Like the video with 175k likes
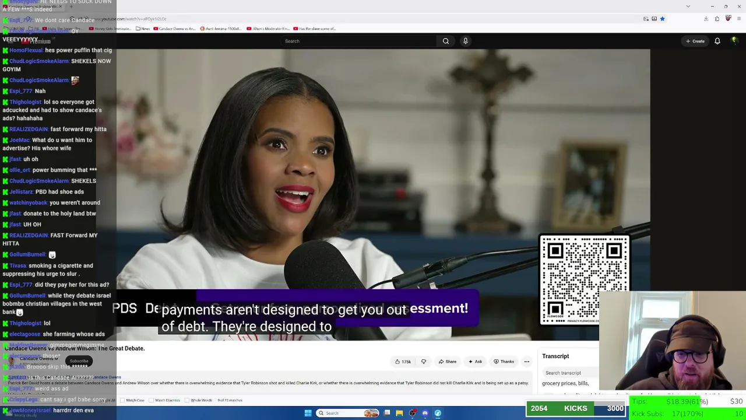This screenshot has width=746, height=420. [x=403, y=362]
